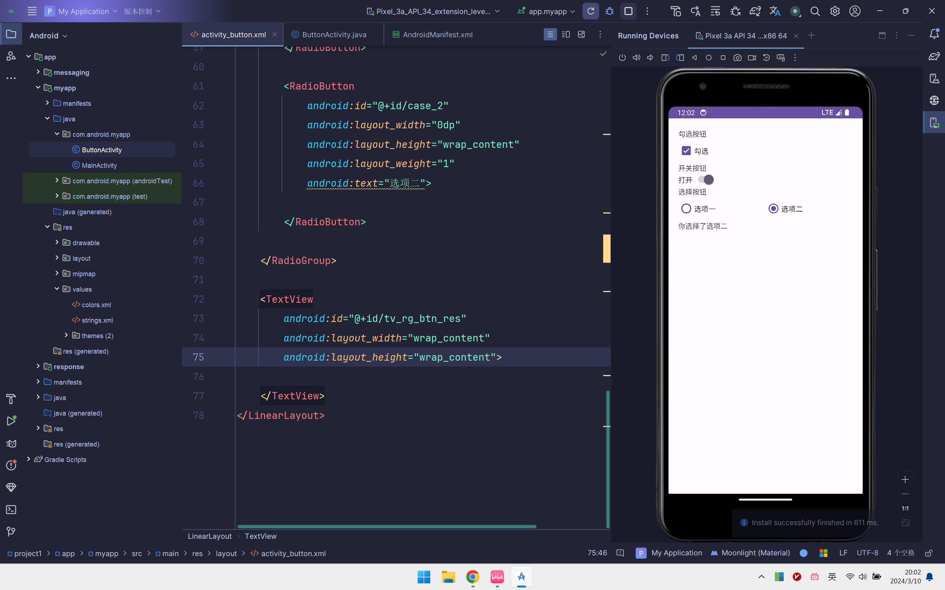Click the Rerun app icon
This screenshot has height=590, width=945.
click(x=590, y=11)
